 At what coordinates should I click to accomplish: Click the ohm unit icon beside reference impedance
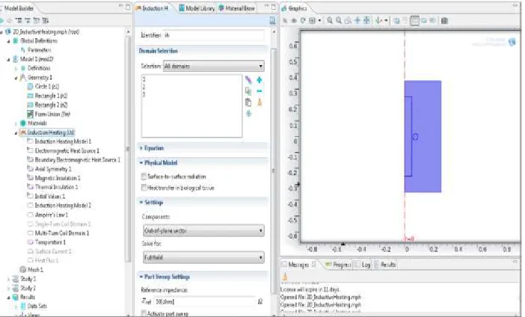point(260,301)
